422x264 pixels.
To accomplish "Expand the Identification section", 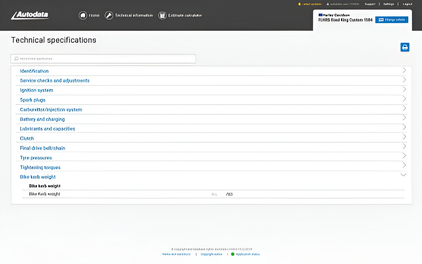I will tap(34, 71).
